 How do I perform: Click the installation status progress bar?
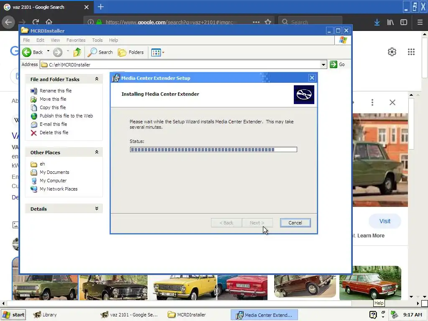pyautogui.click(x=214, y=149)
